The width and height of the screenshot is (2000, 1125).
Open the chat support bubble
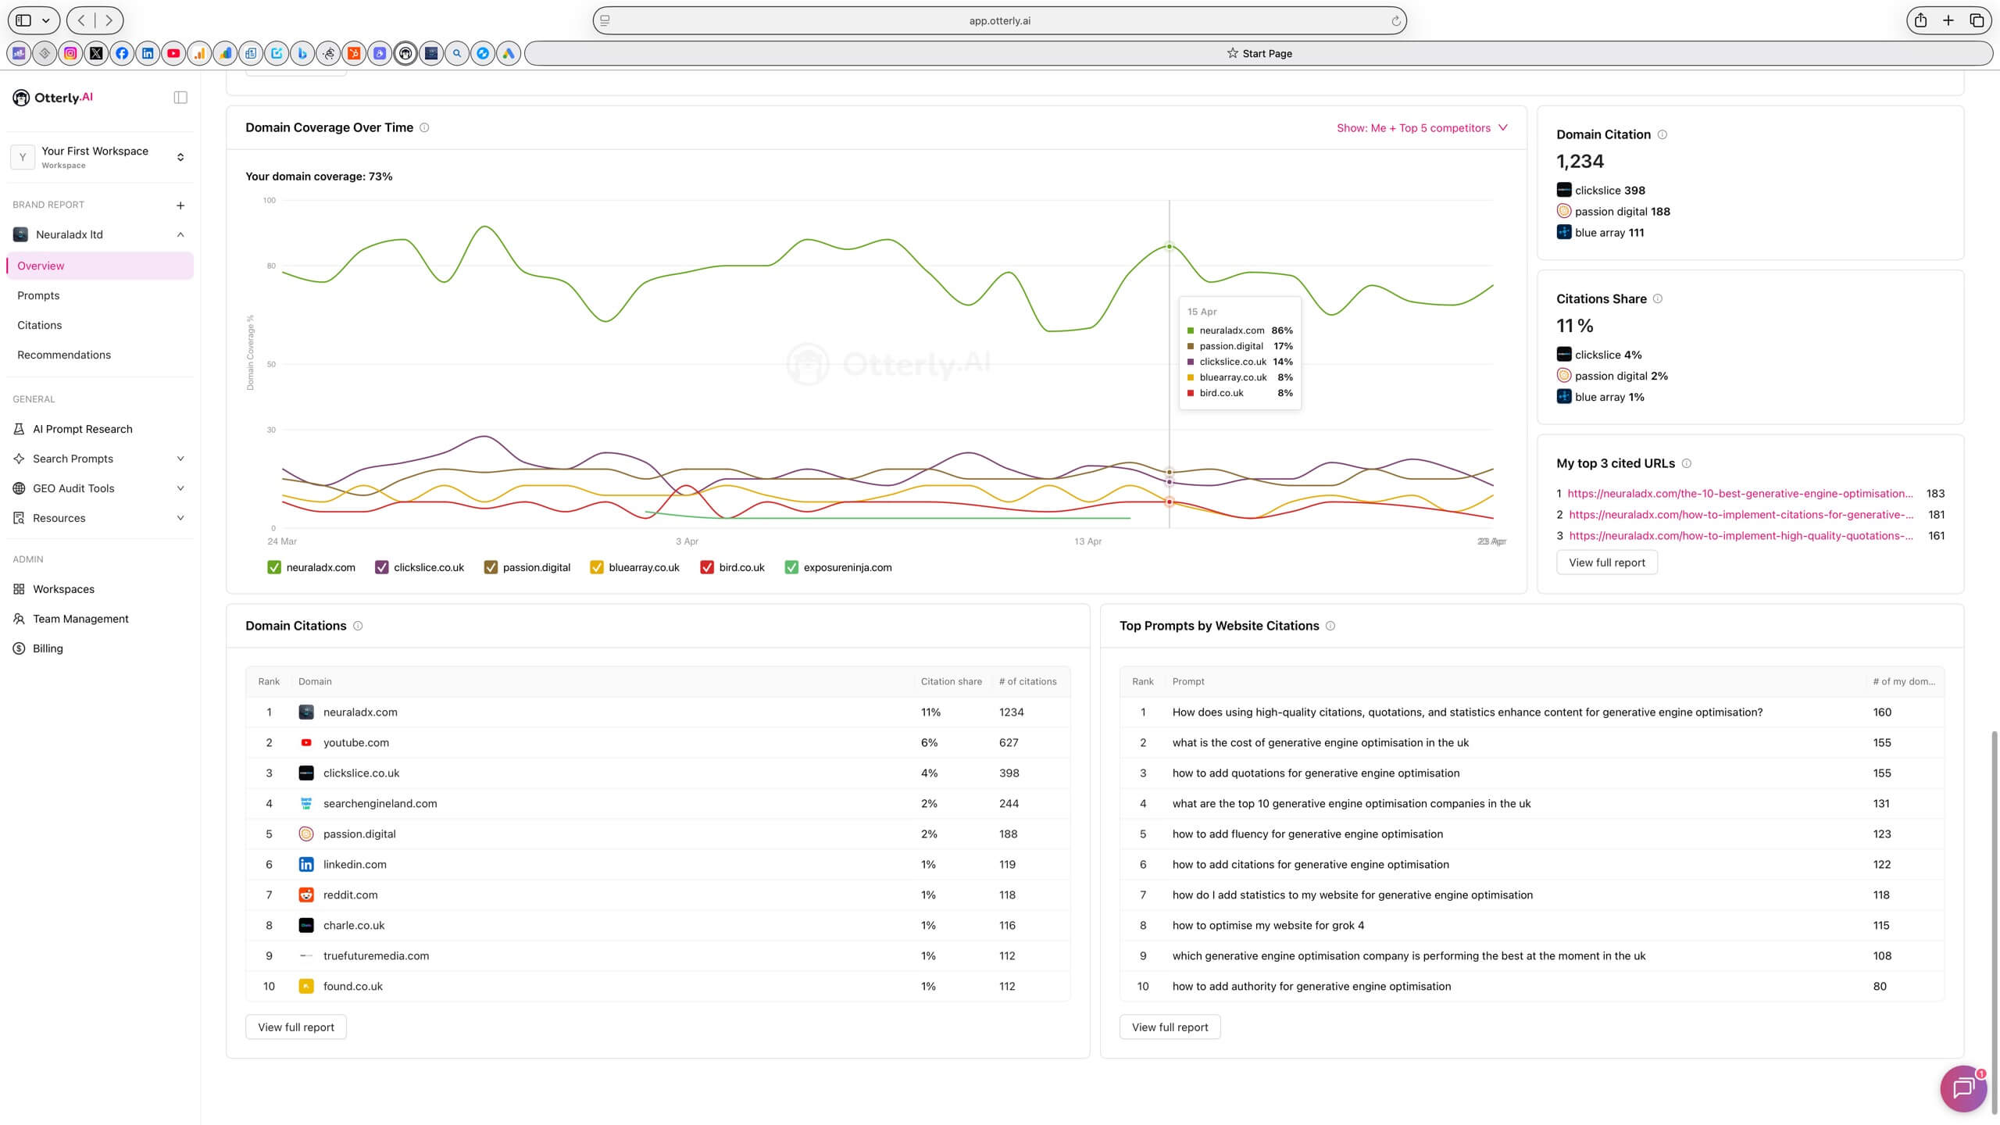(1963, 1088)
